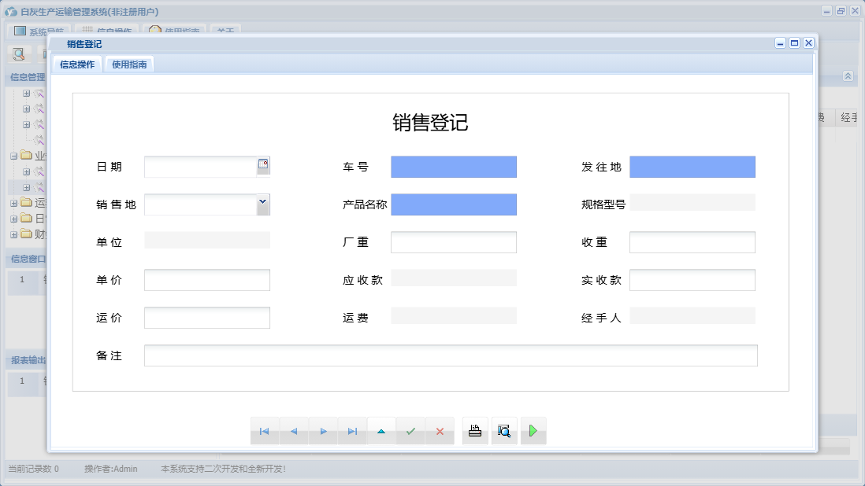The height and width of the screenshot is (486, 865).
Task: Click the 关于 item in the top bar
Action: coord(226,31)
